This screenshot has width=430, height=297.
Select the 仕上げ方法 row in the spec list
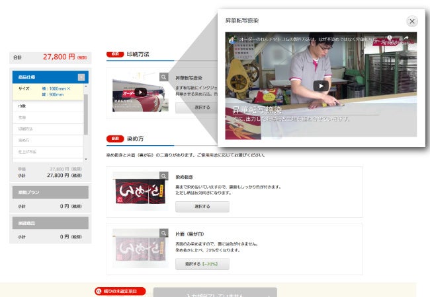(48, 152)
